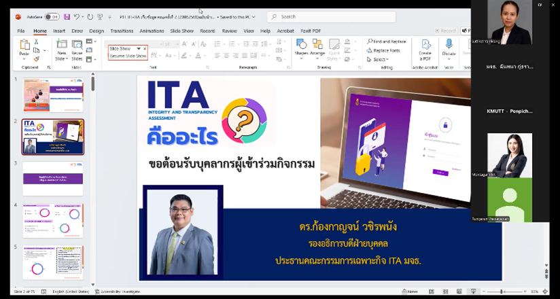Click the Notes button in status bar
Image resolution: width=560 pixels, height=299 pixels.
(410, 292)
